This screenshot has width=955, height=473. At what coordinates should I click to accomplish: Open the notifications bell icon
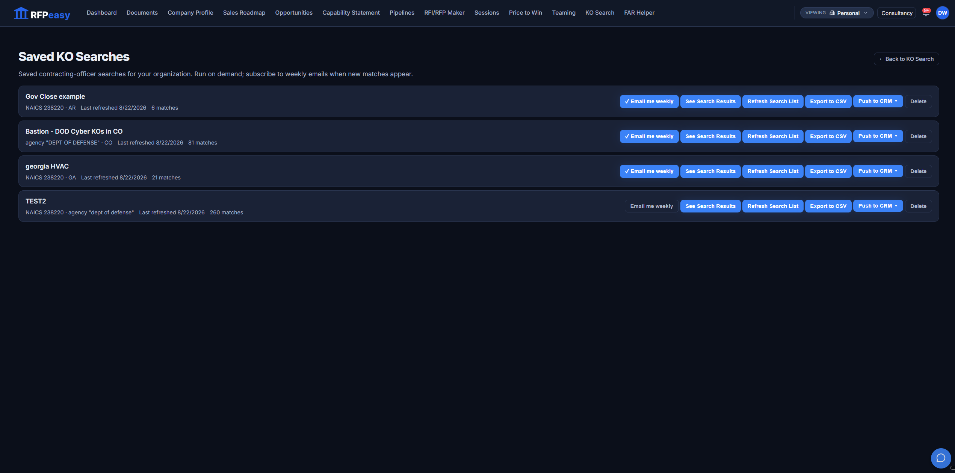[926, 13]
